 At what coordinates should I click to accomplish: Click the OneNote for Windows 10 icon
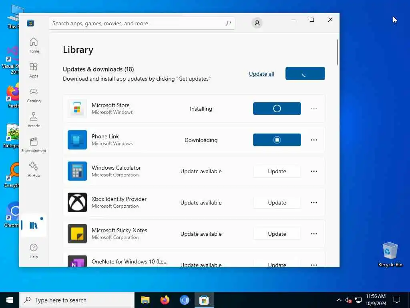(77, 261)
